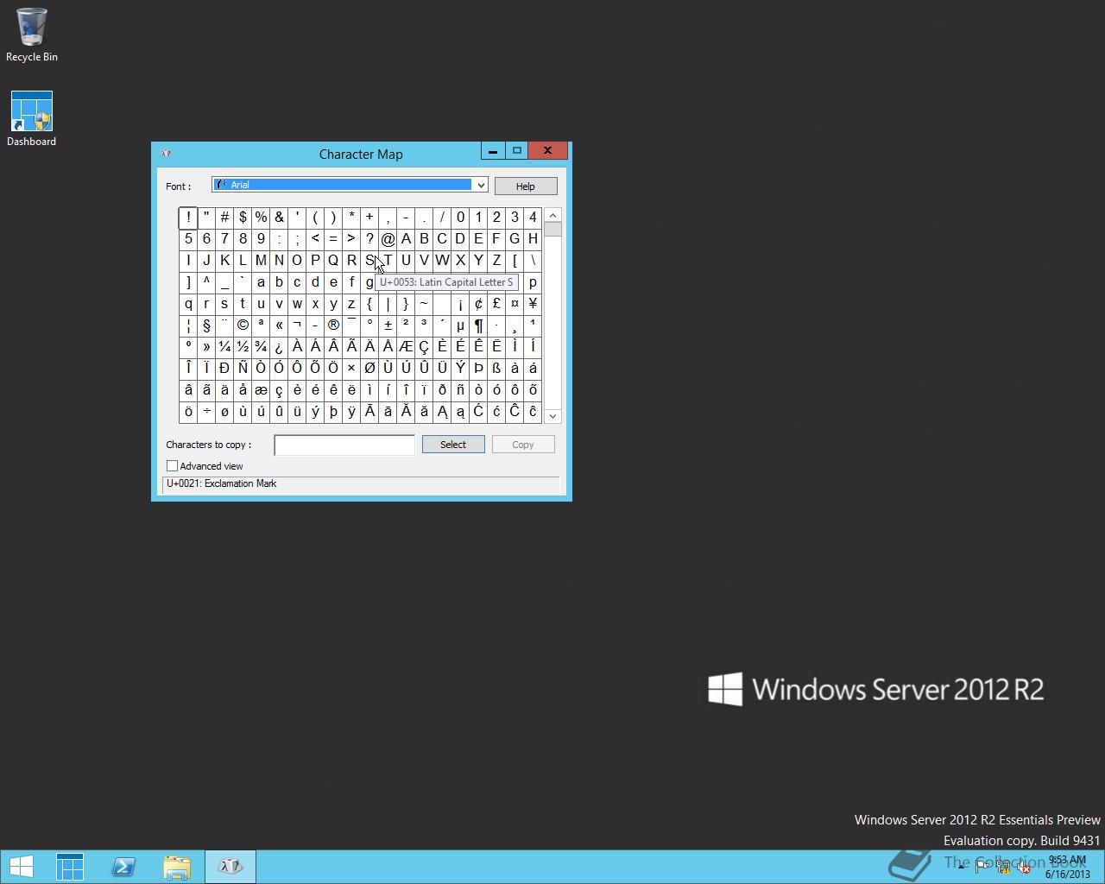
Task: Click the Start button on taskbar
Action: point(21,867)
